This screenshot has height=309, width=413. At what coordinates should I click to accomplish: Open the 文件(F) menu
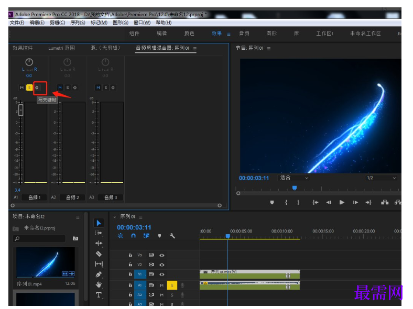pos(17,23)
